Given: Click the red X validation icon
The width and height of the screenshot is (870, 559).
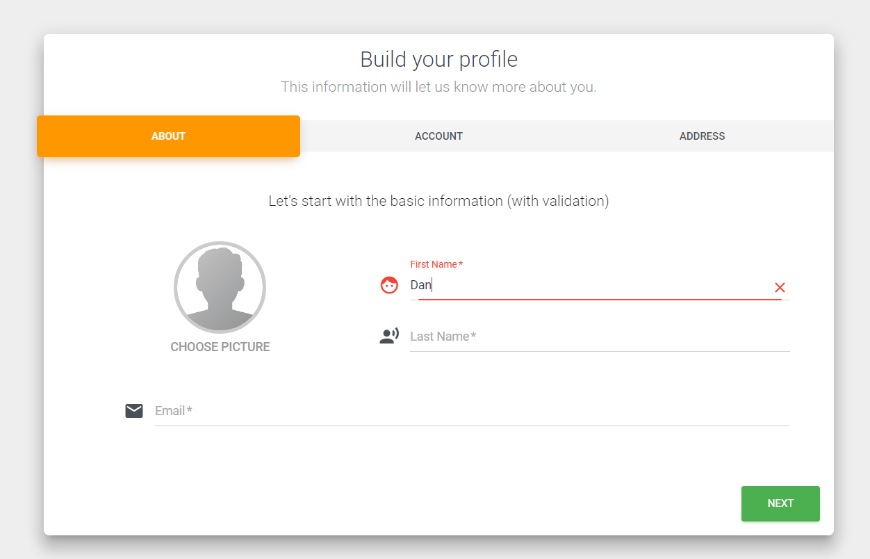Looking at the screenshot, I should coord(780,288).
